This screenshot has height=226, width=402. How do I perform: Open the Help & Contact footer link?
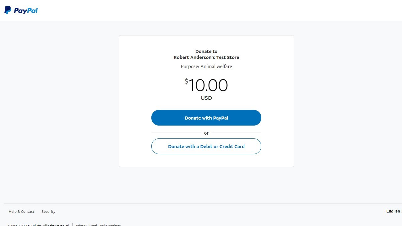21,212
